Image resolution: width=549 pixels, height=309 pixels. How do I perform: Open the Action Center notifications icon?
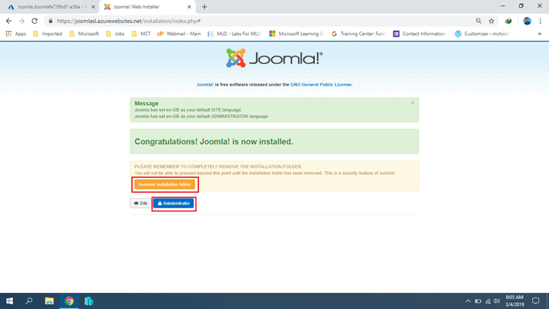tap(536, 301)
